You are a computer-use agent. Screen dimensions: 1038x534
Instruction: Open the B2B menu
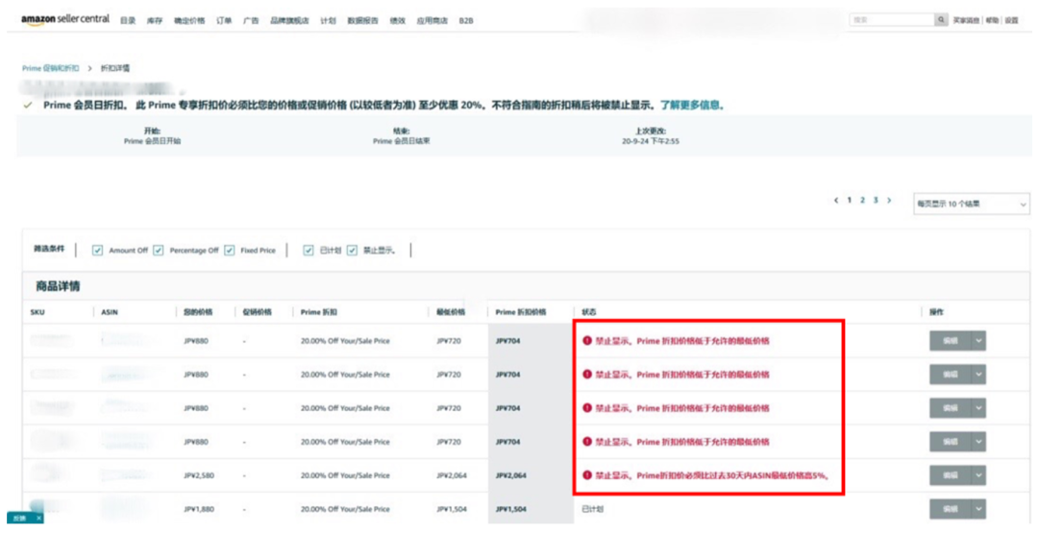[x=466, y=20]
